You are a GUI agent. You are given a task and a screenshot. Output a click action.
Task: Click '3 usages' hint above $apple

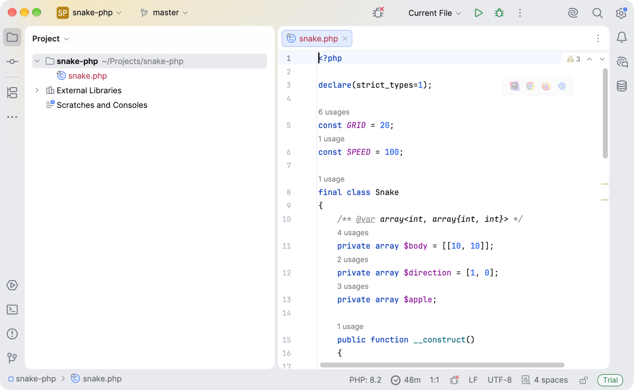(x=352, y=287)
